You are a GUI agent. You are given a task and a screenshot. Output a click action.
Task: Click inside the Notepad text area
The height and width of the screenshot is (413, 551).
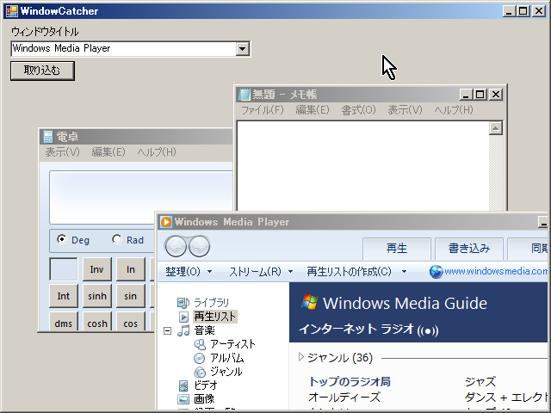[362, 166]
